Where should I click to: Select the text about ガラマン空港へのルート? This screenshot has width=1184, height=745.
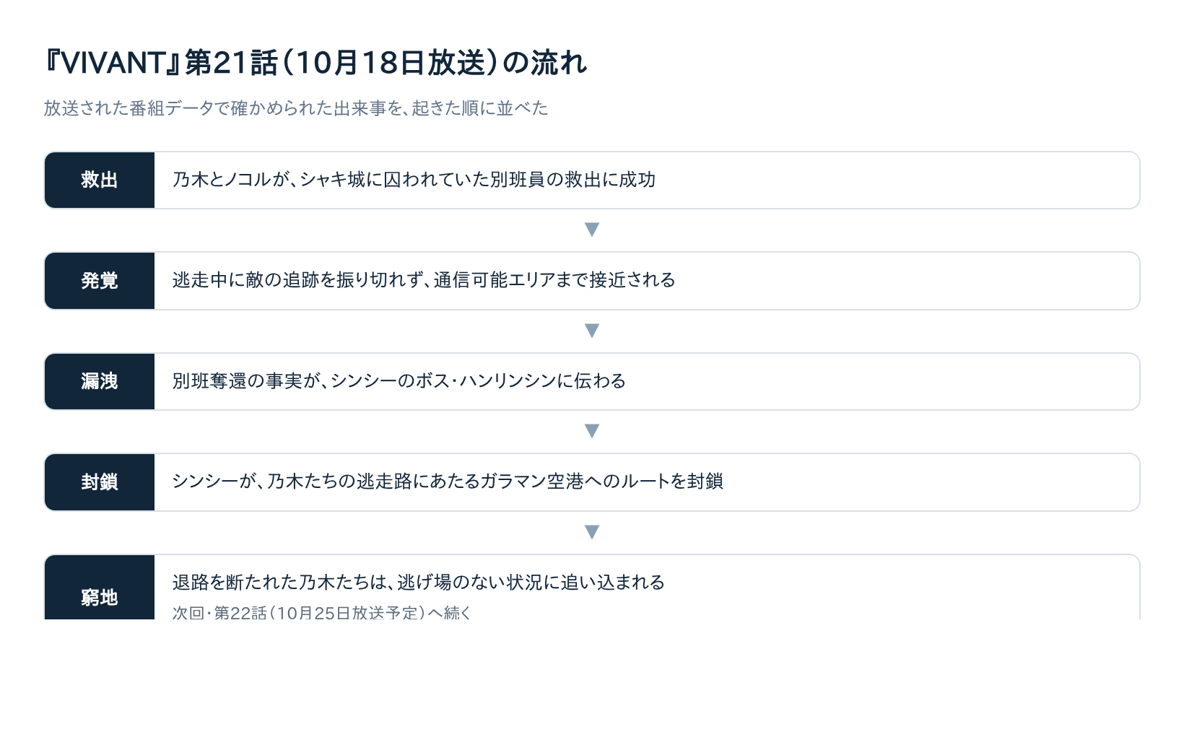[448, 482]
